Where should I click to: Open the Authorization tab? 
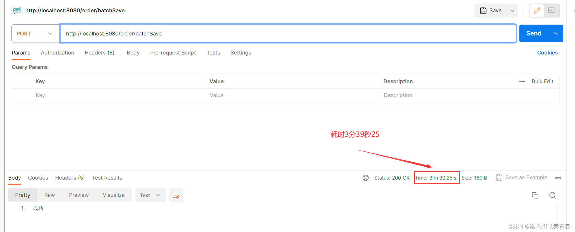57,53
